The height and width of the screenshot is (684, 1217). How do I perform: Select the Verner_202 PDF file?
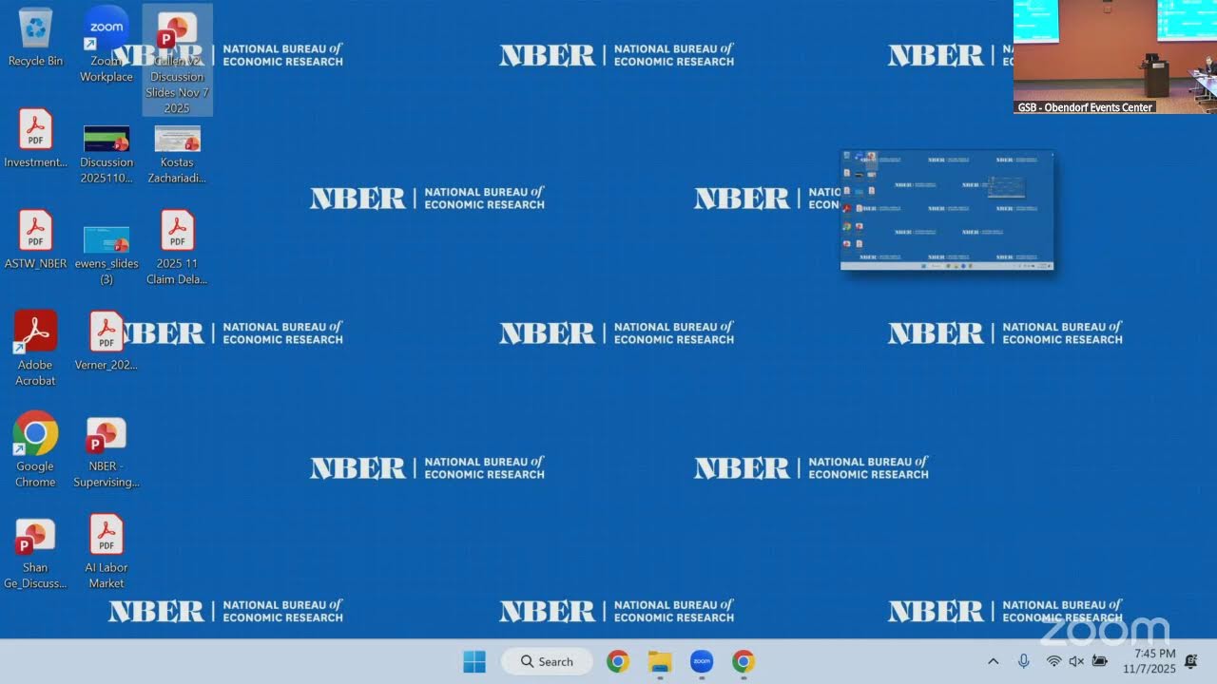[106, 340]
